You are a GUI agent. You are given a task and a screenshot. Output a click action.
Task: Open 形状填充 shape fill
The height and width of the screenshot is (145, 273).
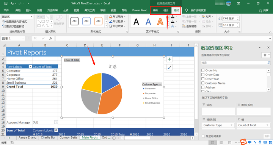click(x=117, y=17)
